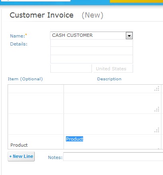
Task: Add a line with + New Line
Action: coord(21,156)
